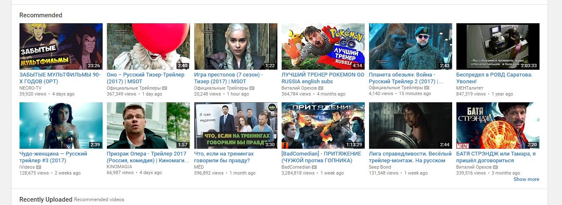Click title ЛУЧШИЙ ТРЕНЕР POKEMON GO RUSSIA
This screenshot has height=205, width=562.
(323, 78)
